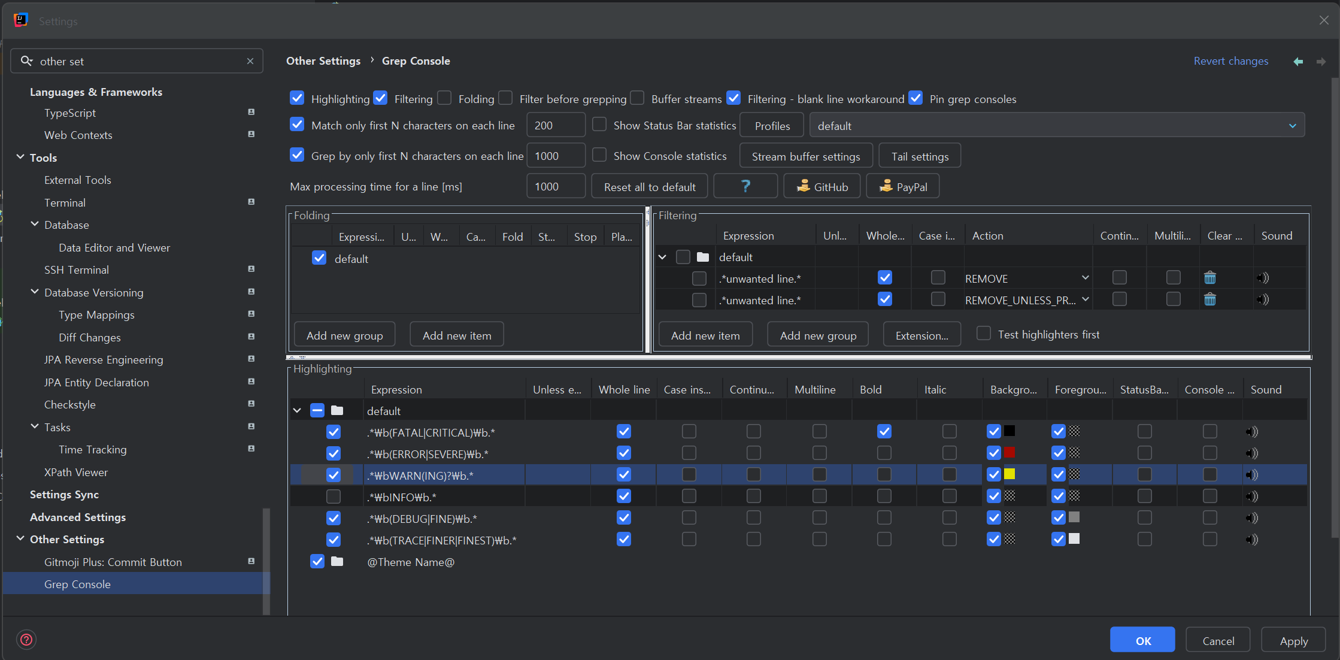Click sound icon for FATAL|CRITICAL highlight row
Image resolution: width=1340 pixels, height=660 pixels.
[1251, 432]
